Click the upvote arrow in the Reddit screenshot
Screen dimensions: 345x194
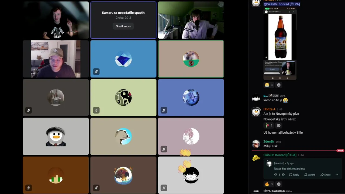(275, 175)
